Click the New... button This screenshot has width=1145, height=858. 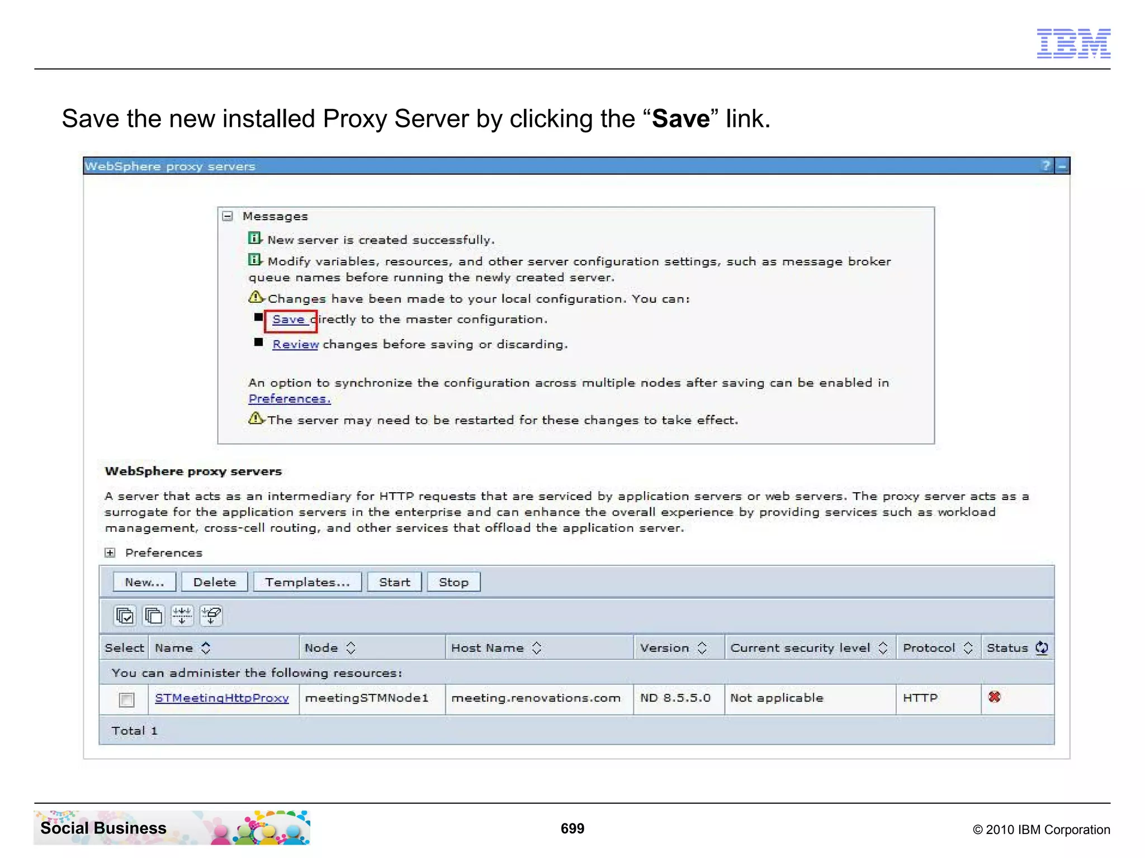point(144,582)
